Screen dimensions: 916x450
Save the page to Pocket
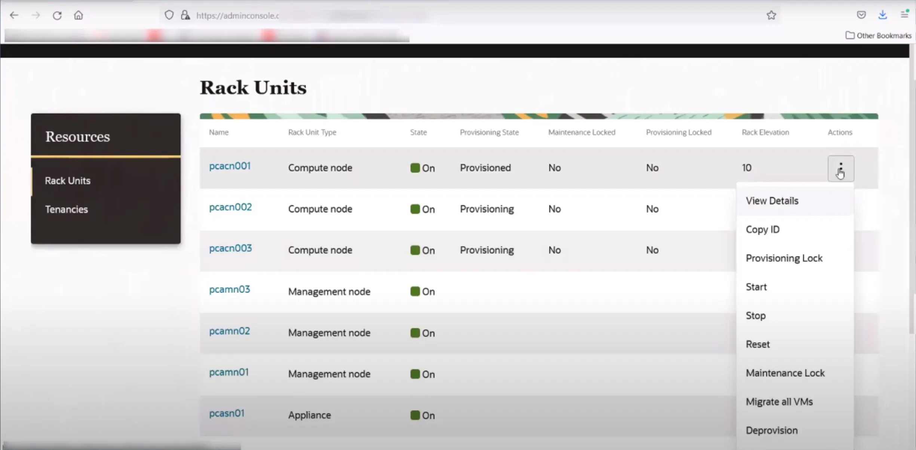click(861, 15)
